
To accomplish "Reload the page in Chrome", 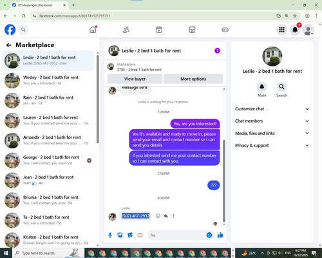I will coord(24,15).
